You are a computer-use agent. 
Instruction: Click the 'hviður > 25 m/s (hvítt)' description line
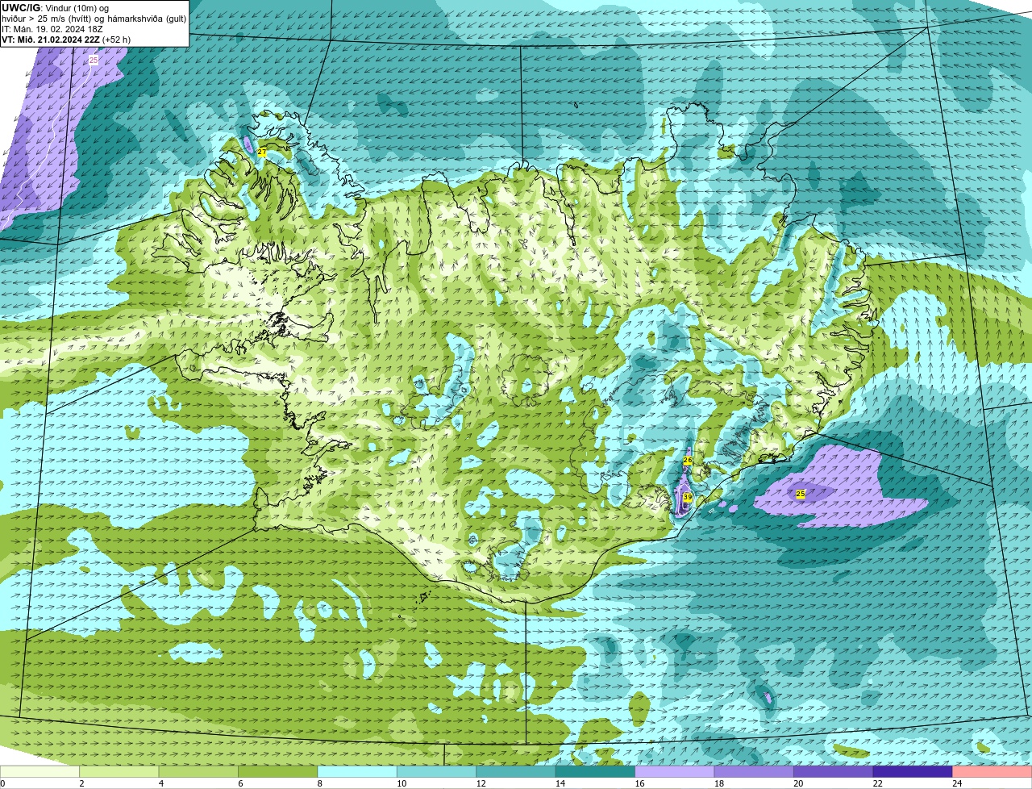point(94,19)
